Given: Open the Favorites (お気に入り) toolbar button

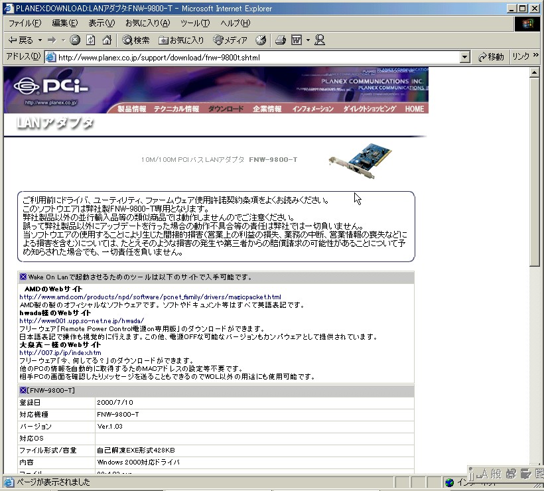Looking at the screenshot, I should [182, 40].
